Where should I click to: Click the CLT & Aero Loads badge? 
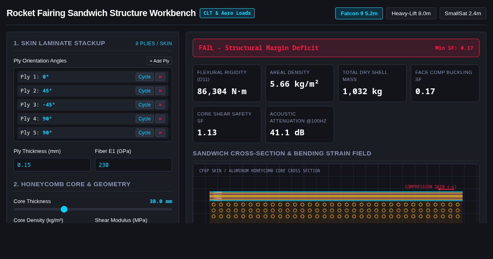pyautogui.click(x=227, y=13)
